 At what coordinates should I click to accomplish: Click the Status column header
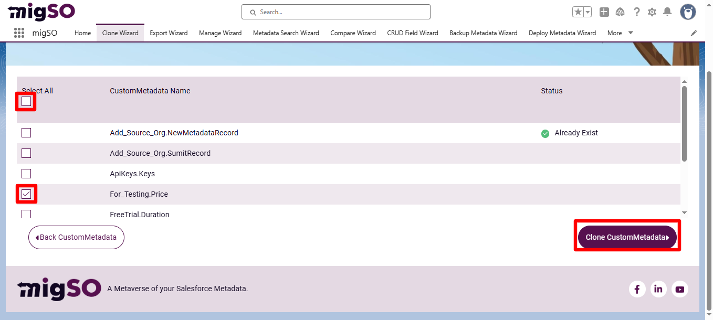tap(552, 91)
